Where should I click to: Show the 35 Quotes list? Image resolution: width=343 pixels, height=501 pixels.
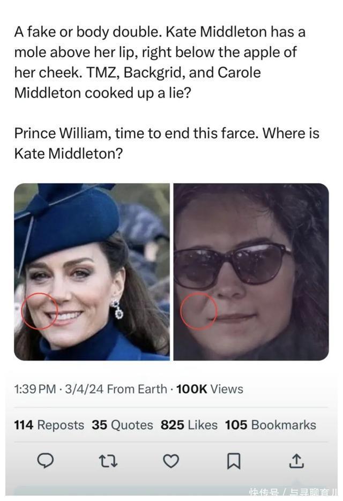(x=122, y=425)
